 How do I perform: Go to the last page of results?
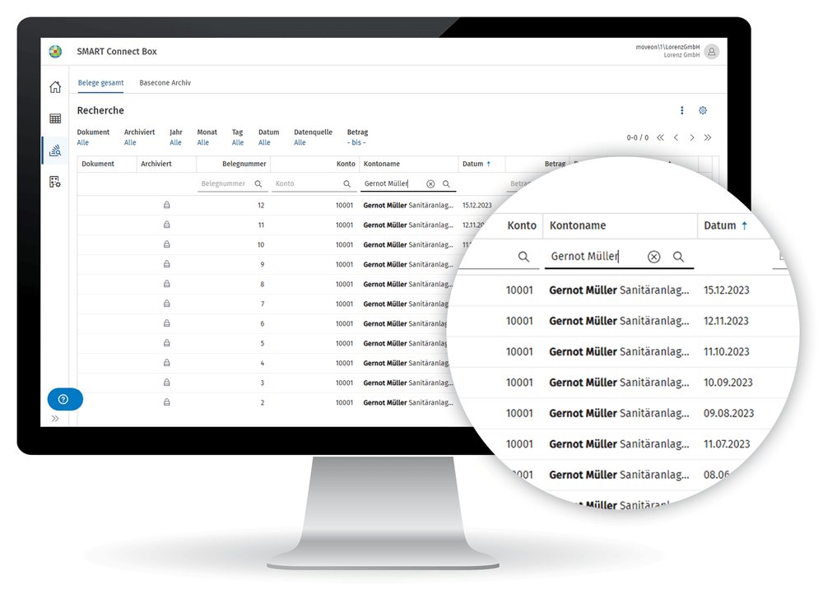708,138
